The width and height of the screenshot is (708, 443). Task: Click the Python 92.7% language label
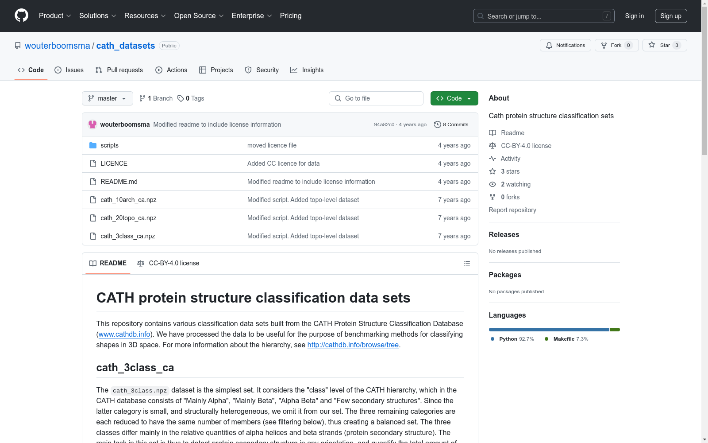tap(512, 339)
